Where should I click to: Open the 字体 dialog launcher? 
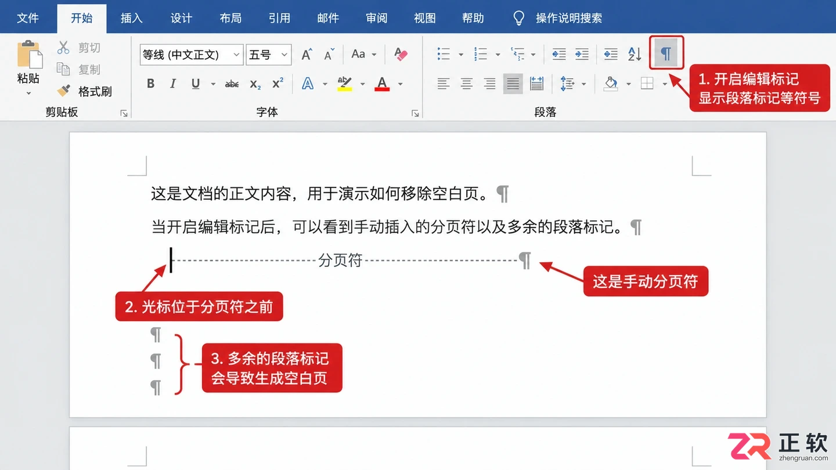point(415,114)
